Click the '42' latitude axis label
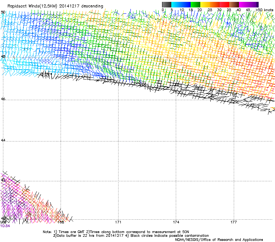This screenshot has width=275, height=242. click(x=3, y=180)
